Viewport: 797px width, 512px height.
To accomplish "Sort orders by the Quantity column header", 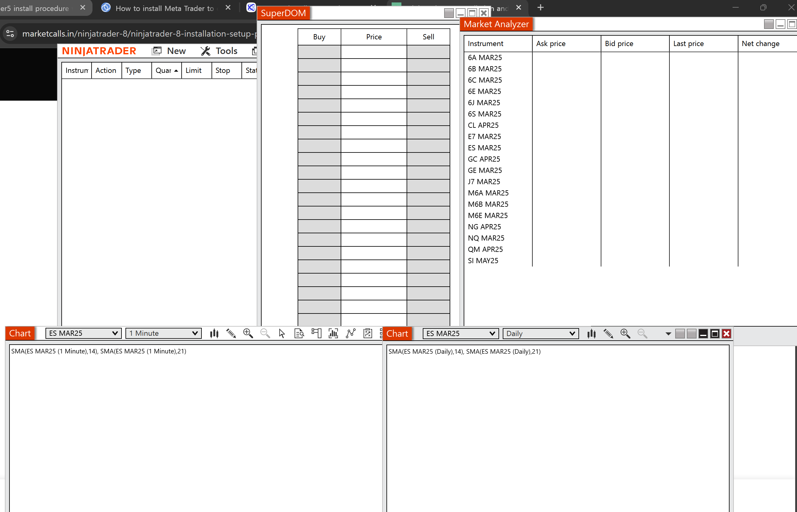I will click(166, 70).
